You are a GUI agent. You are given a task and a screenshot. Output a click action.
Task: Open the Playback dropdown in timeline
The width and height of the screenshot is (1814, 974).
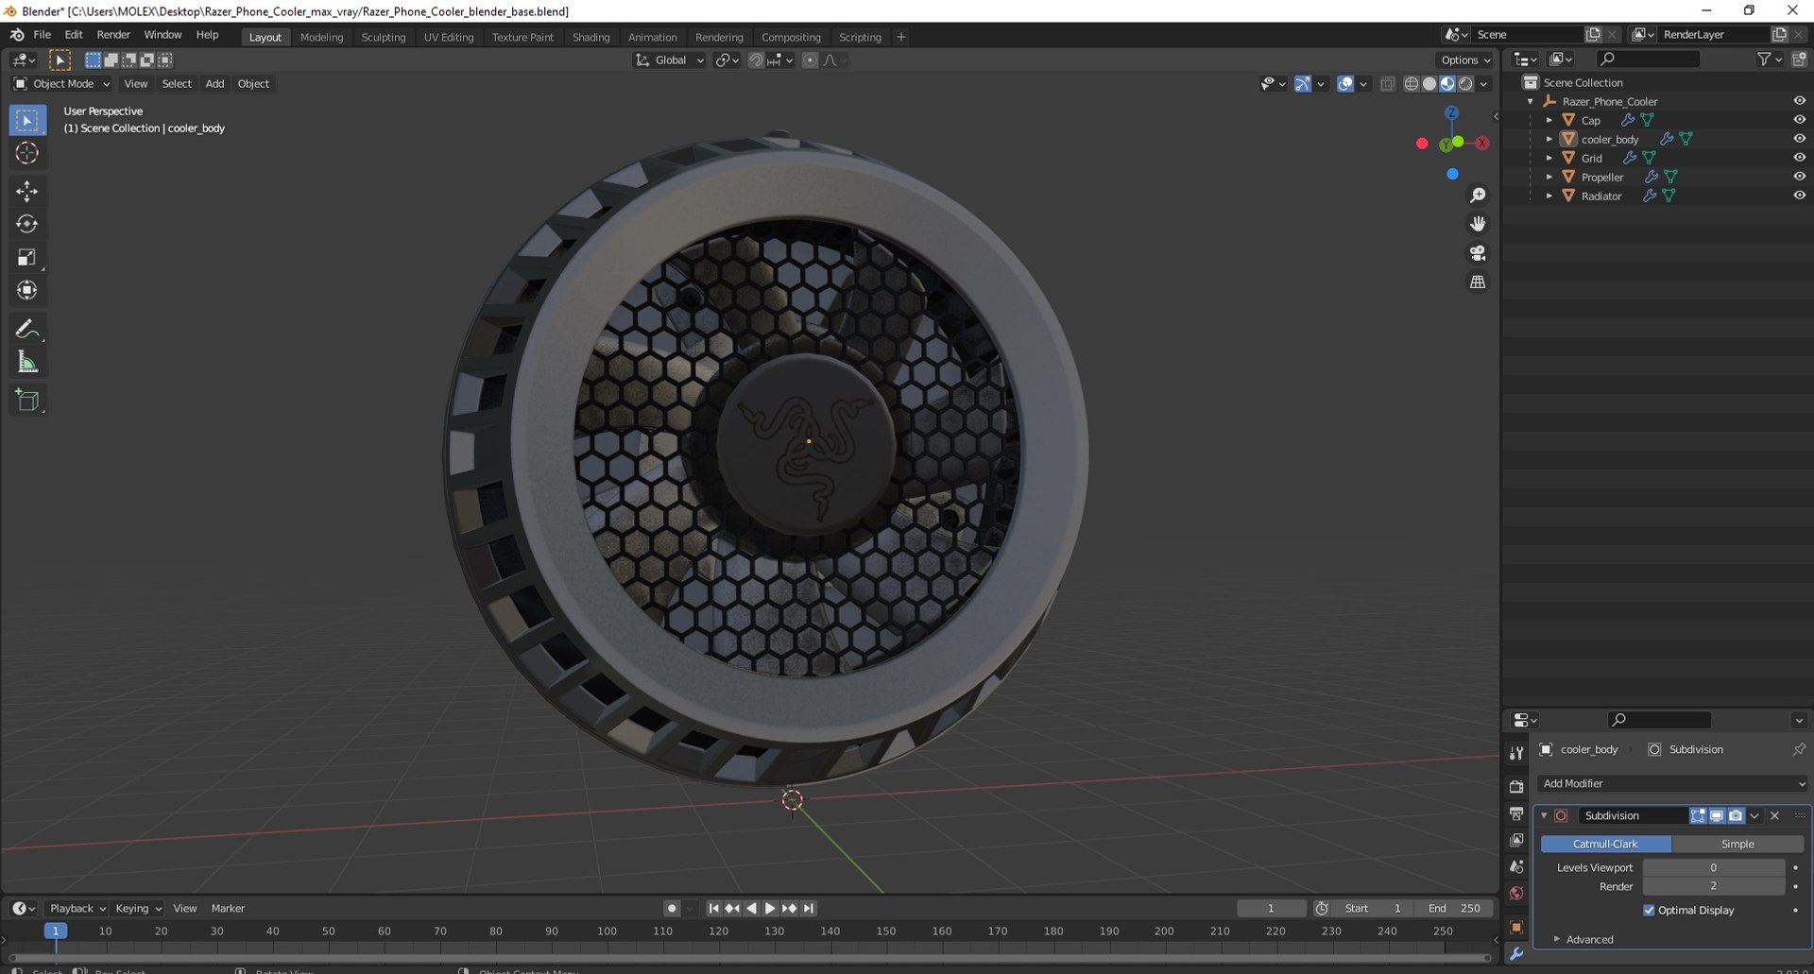77,909
